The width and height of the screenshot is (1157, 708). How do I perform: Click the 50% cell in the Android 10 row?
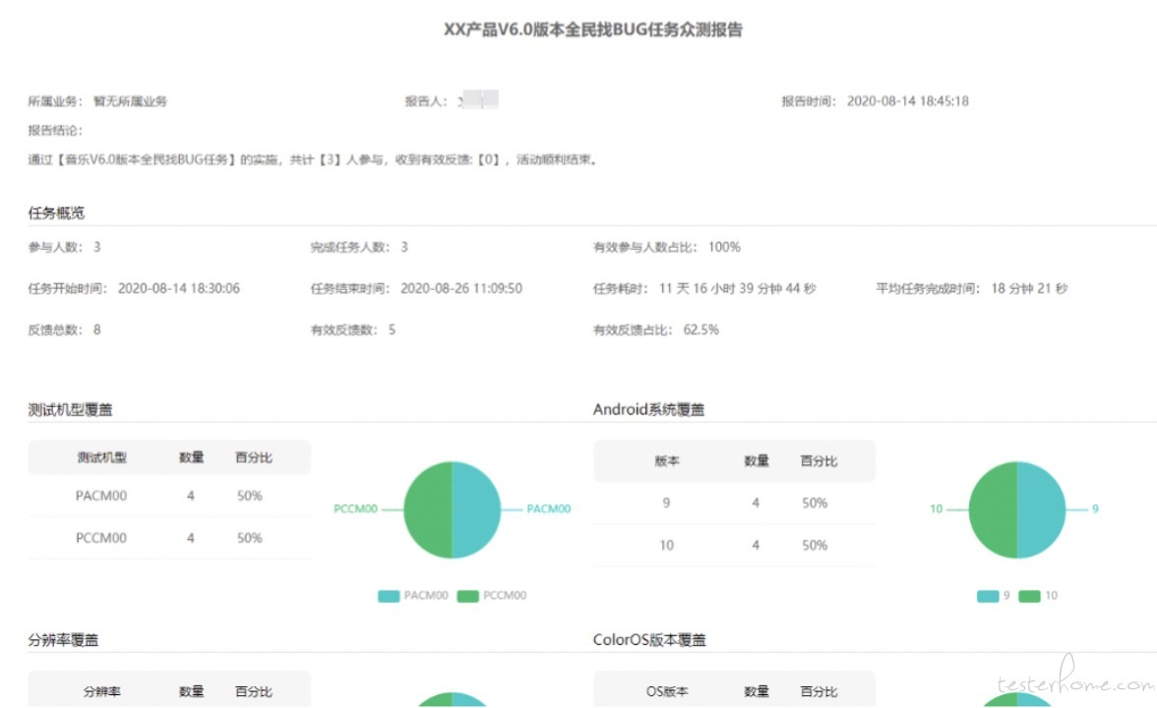pyautogui.click(x=815, y=546)
